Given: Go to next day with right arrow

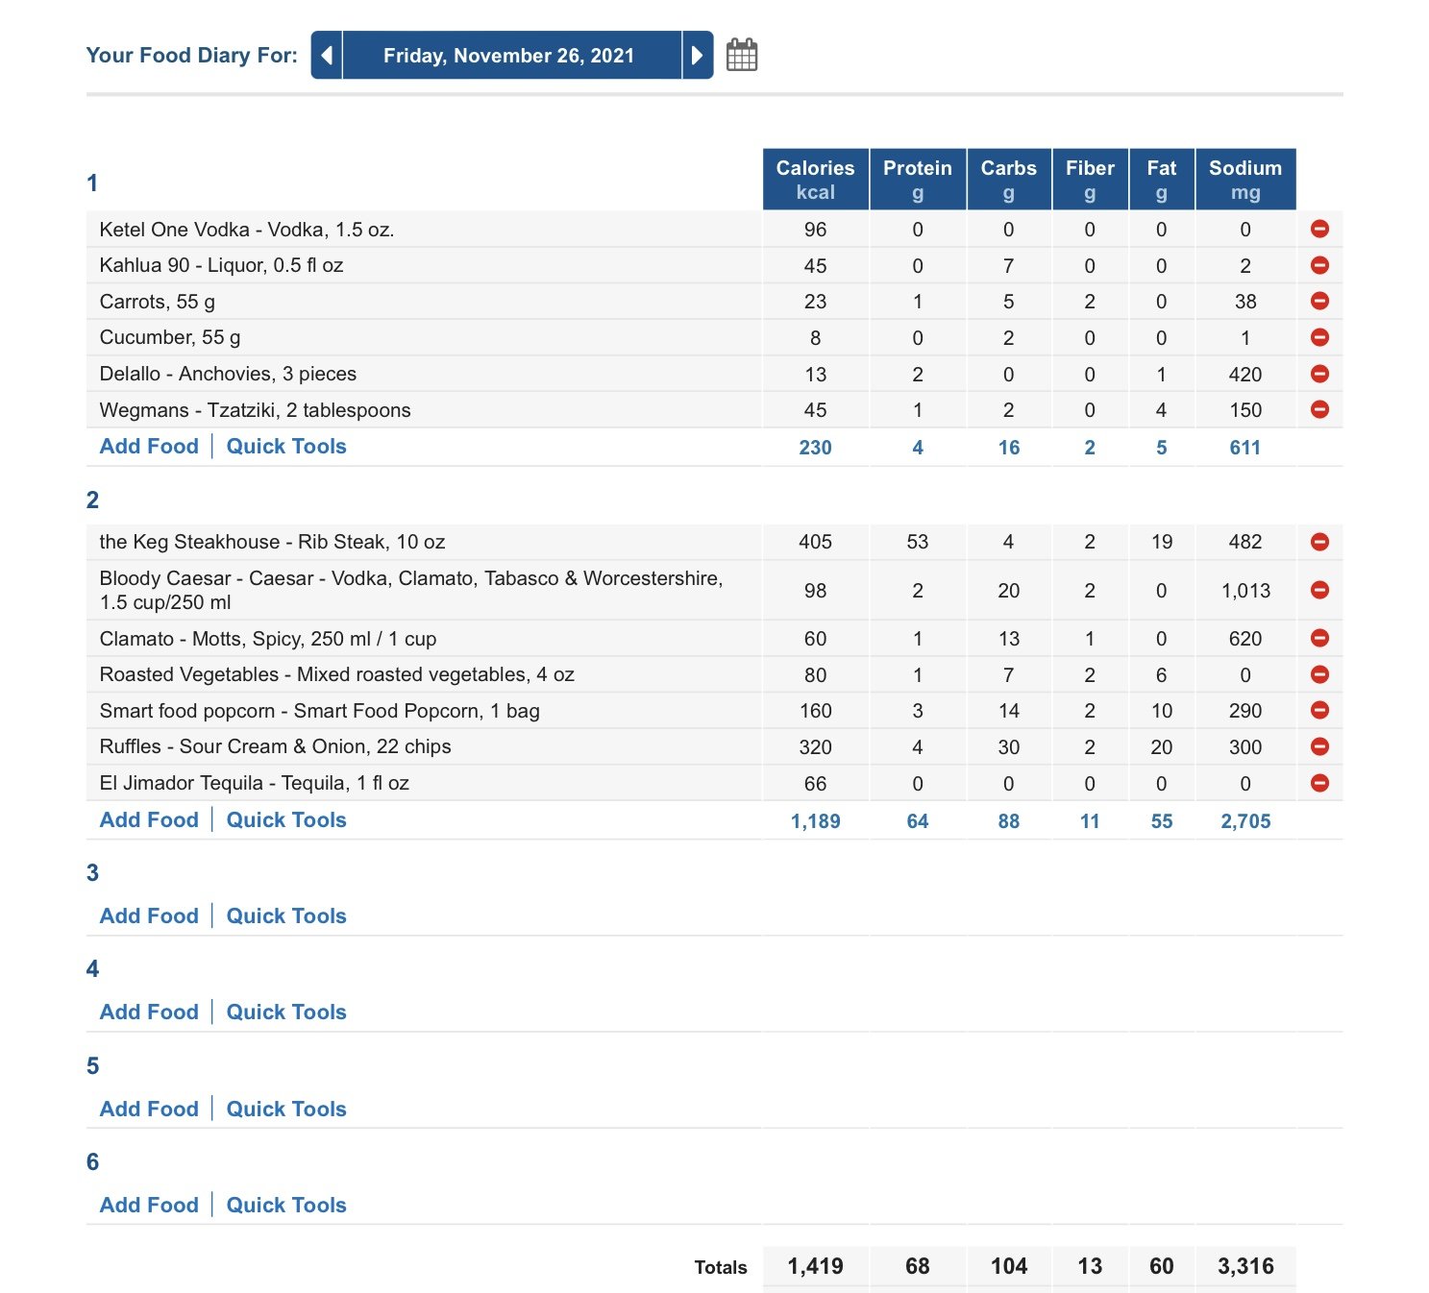Looking at the screenshot, I should coord(698,55).
